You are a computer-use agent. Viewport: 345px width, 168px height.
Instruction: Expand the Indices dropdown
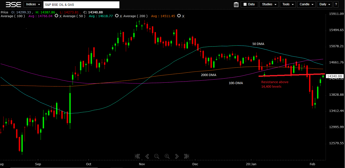coord(33,5)
